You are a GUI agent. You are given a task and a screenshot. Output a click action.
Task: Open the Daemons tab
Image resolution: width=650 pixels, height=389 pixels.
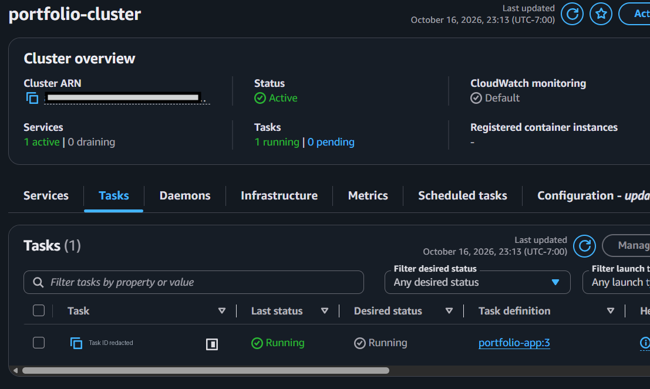(x=185, y=195)
